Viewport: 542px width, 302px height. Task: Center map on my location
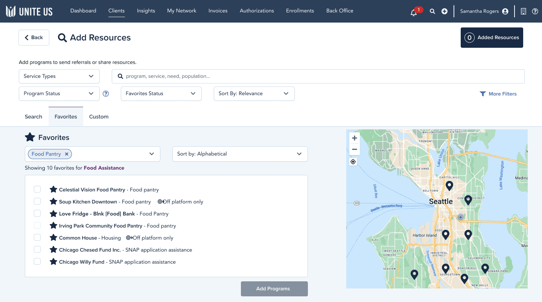click(x=353, y=162)
